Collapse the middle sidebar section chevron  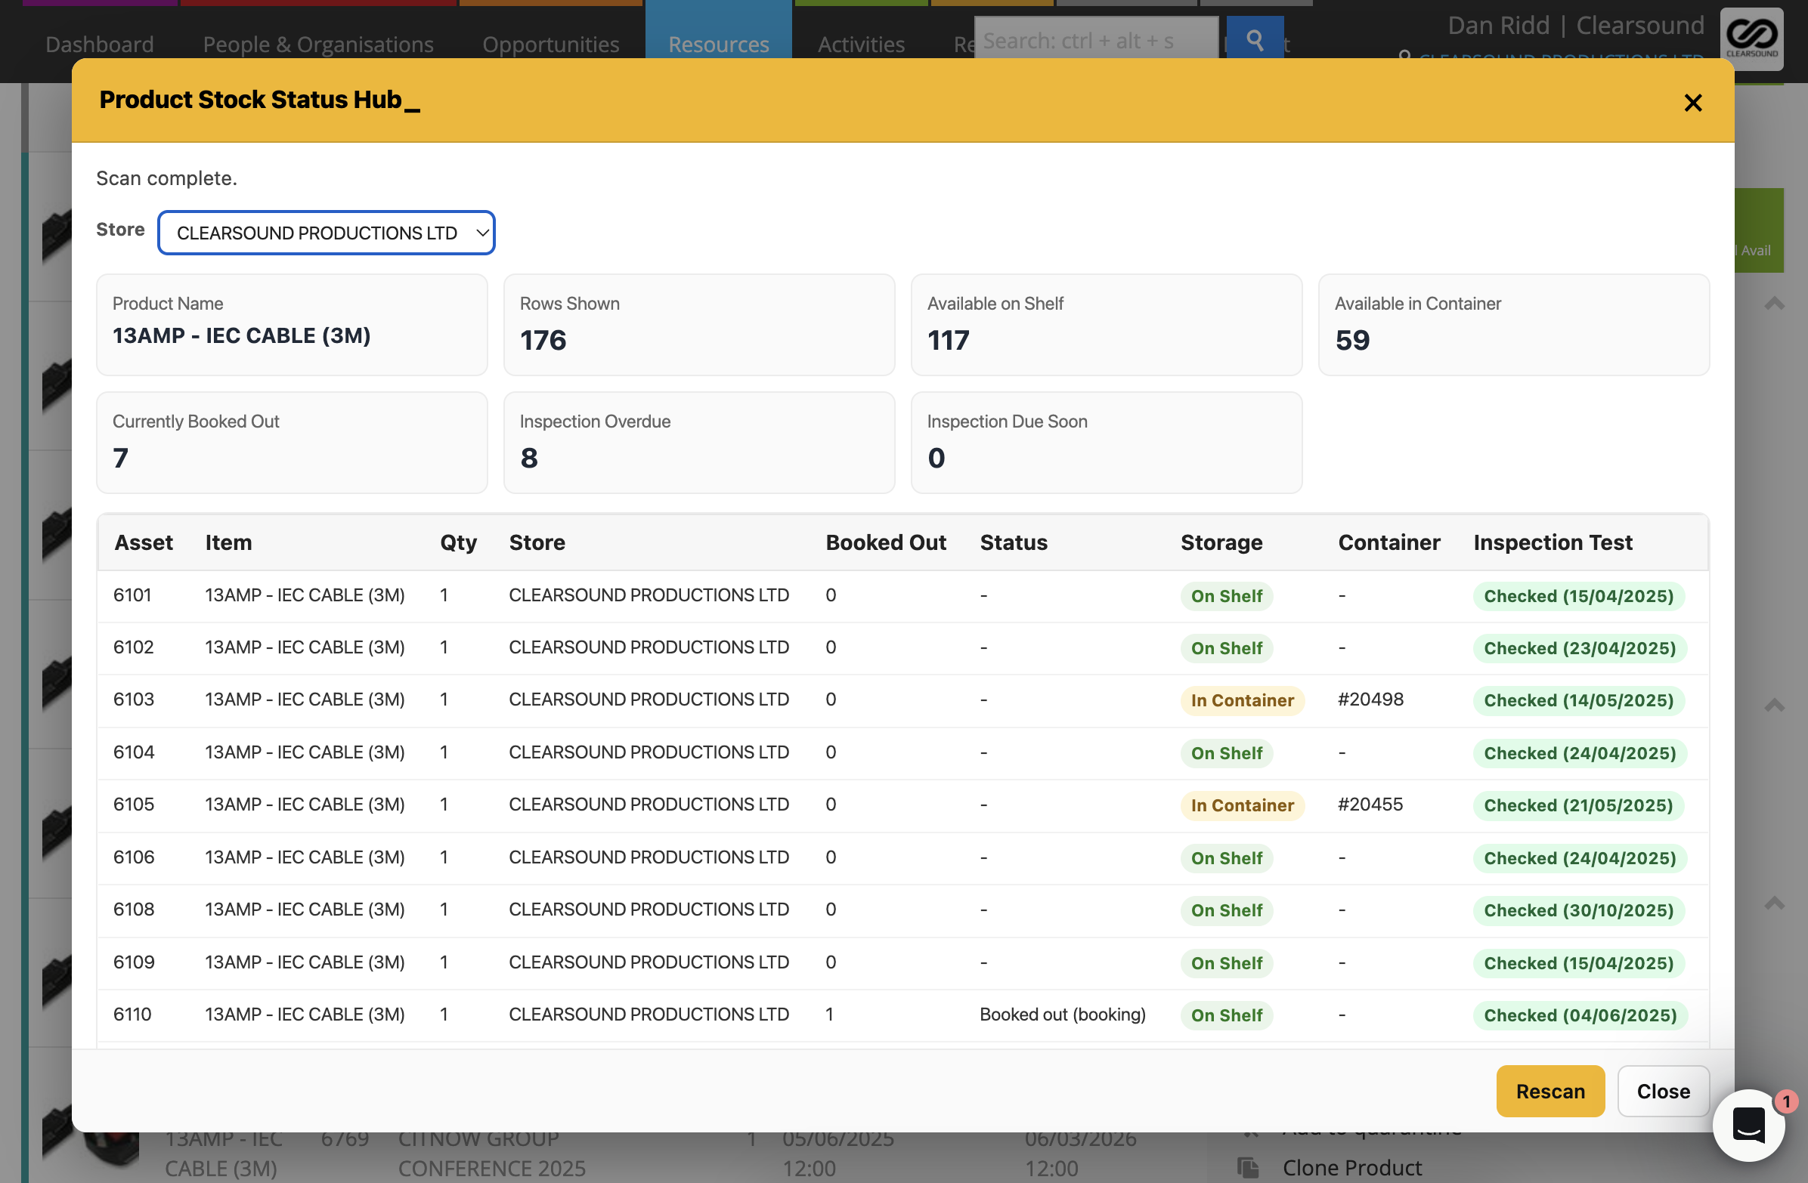1774,706
